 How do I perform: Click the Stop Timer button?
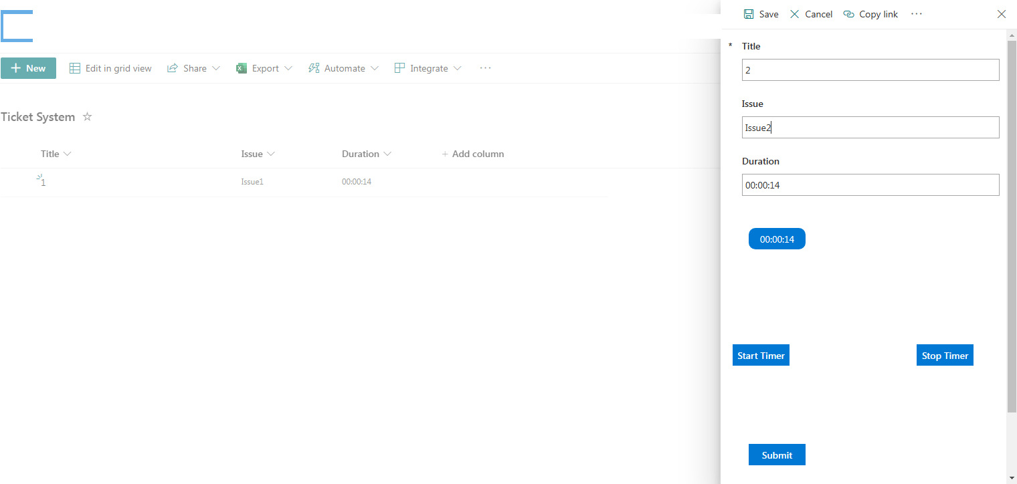pyautogui.click(x=945, y=355)
